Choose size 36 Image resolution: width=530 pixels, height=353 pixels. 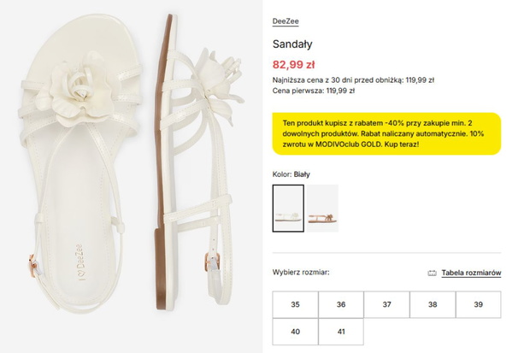[x=341, y=304]
